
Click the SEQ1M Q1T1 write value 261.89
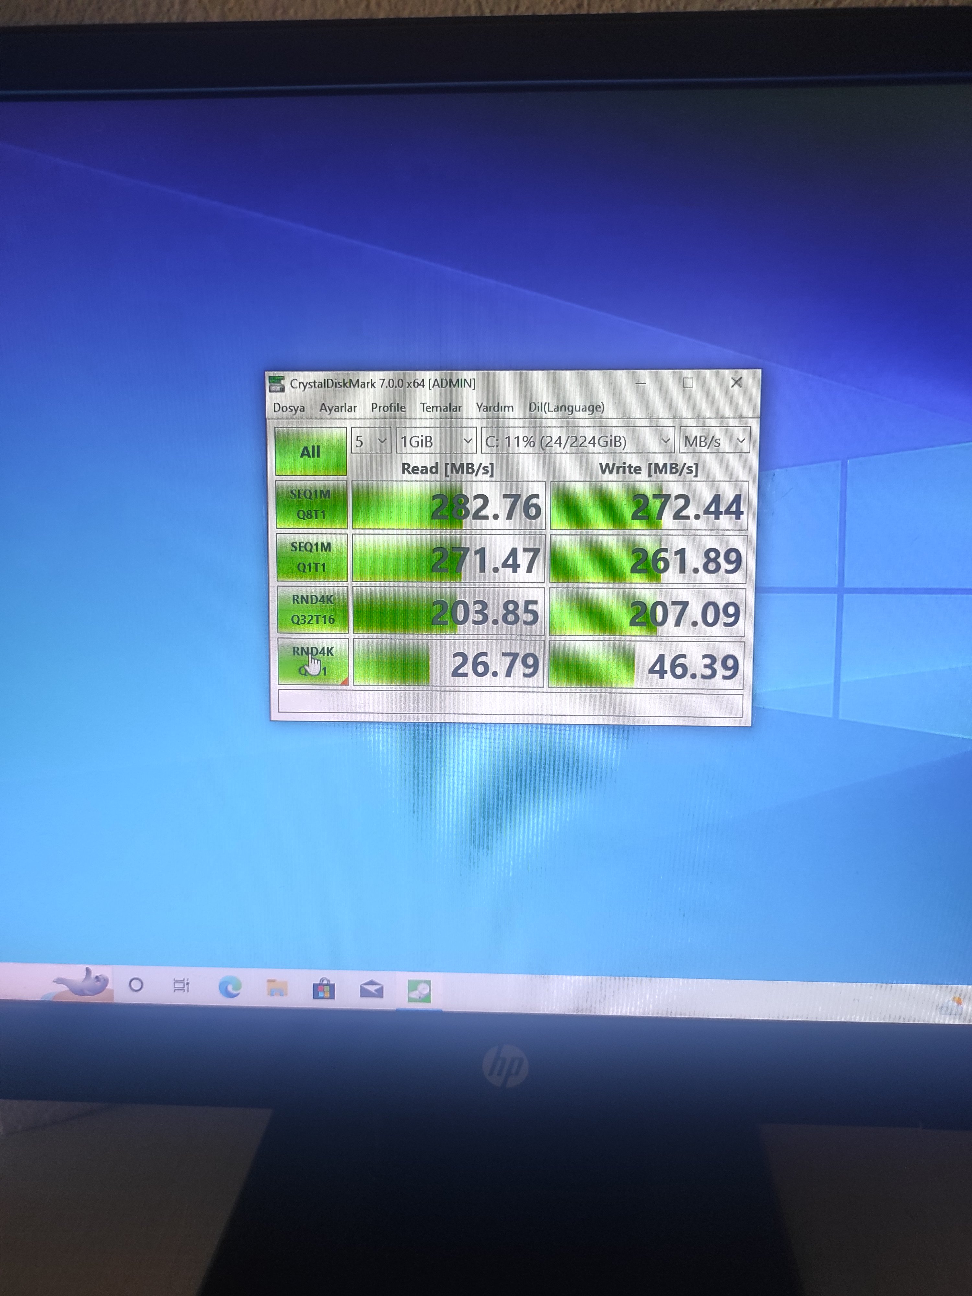coord(648,560)
